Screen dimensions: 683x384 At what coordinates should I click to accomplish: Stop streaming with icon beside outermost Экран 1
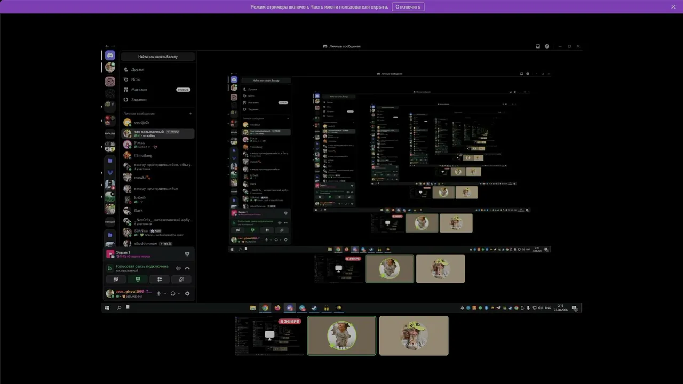187,254
